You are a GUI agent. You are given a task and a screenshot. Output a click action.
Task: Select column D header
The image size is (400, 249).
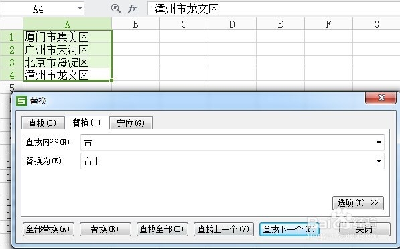point(232,24)
